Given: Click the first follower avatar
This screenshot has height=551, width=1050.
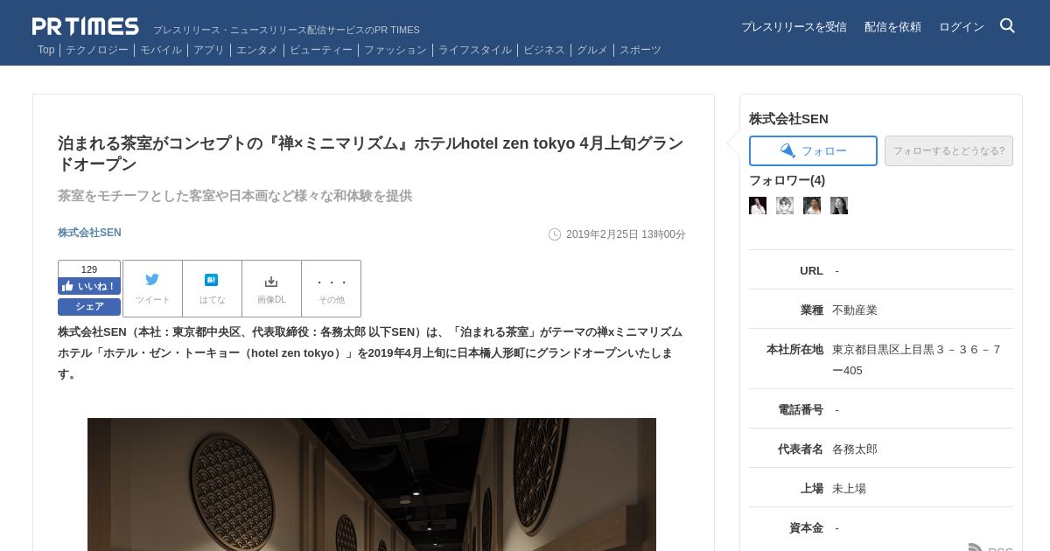Looking at the screenshot, I should (x=758, y=206).
